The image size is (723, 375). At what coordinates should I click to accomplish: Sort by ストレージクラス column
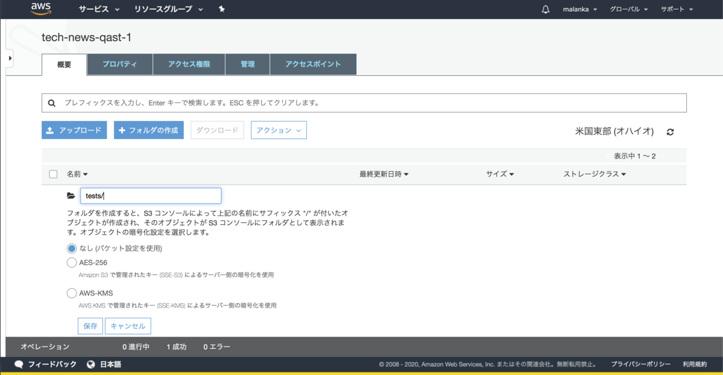(x=595, y=174)
